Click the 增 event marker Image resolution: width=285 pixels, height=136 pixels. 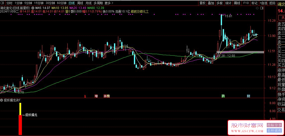click(x=96, y=96)
